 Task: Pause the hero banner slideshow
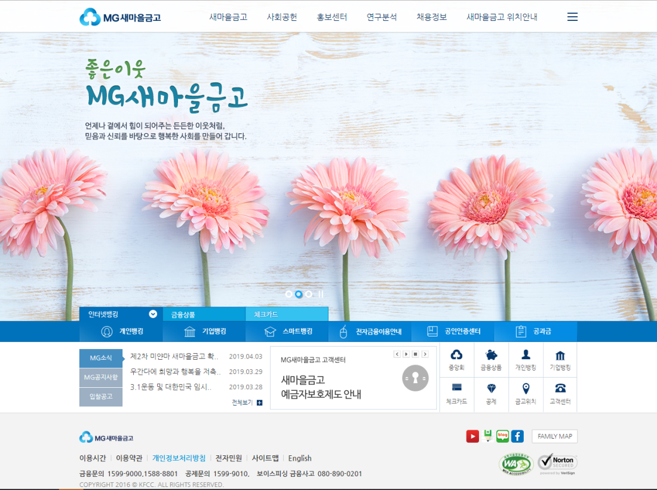(x=321, y=294)
